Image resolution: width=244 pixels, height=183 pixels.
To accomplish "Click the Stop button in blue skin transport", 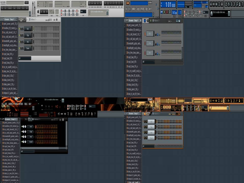I will [x=167, y=12].
